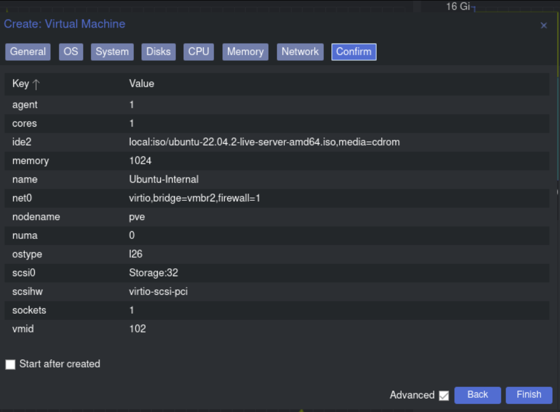Image resolution: width=560 pixels, height=412 pixels.
Task: Toggle the Advanced checkbox
Action: 444,395
